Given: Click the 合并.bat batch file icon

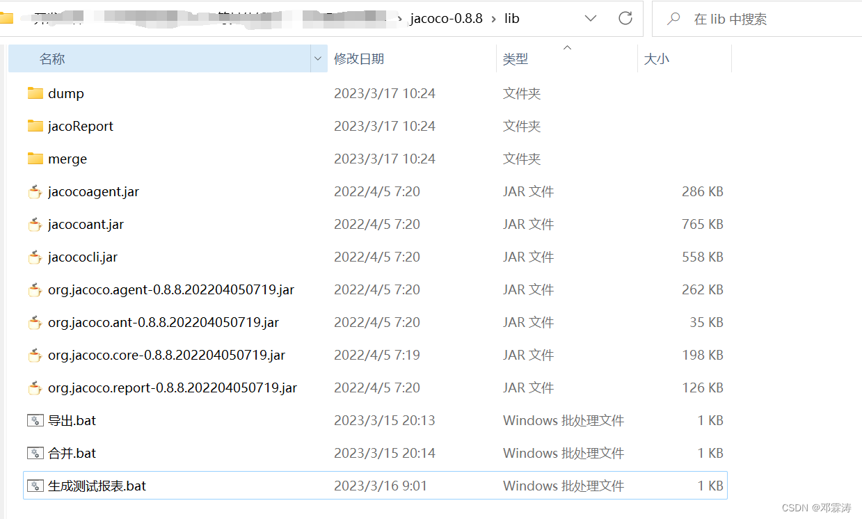Looking at the screenshot, I should 35,453.
